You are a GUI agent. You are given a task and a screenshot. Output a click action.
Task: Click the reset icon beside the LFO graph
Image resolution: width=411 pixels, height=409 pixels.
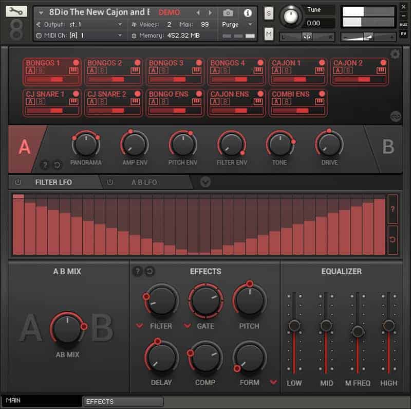coord(393,239)
